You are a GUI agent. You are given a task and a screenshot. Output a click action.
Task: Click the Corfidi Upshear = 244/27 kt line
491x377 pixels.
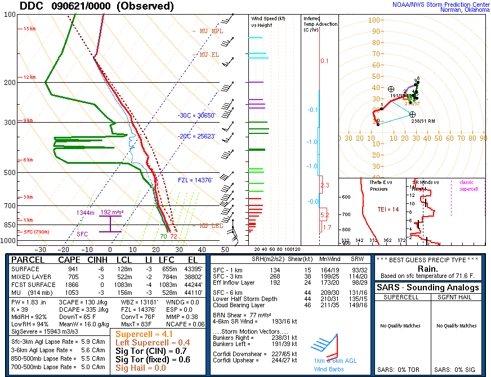pyautogui.click(x=255, y=361)
